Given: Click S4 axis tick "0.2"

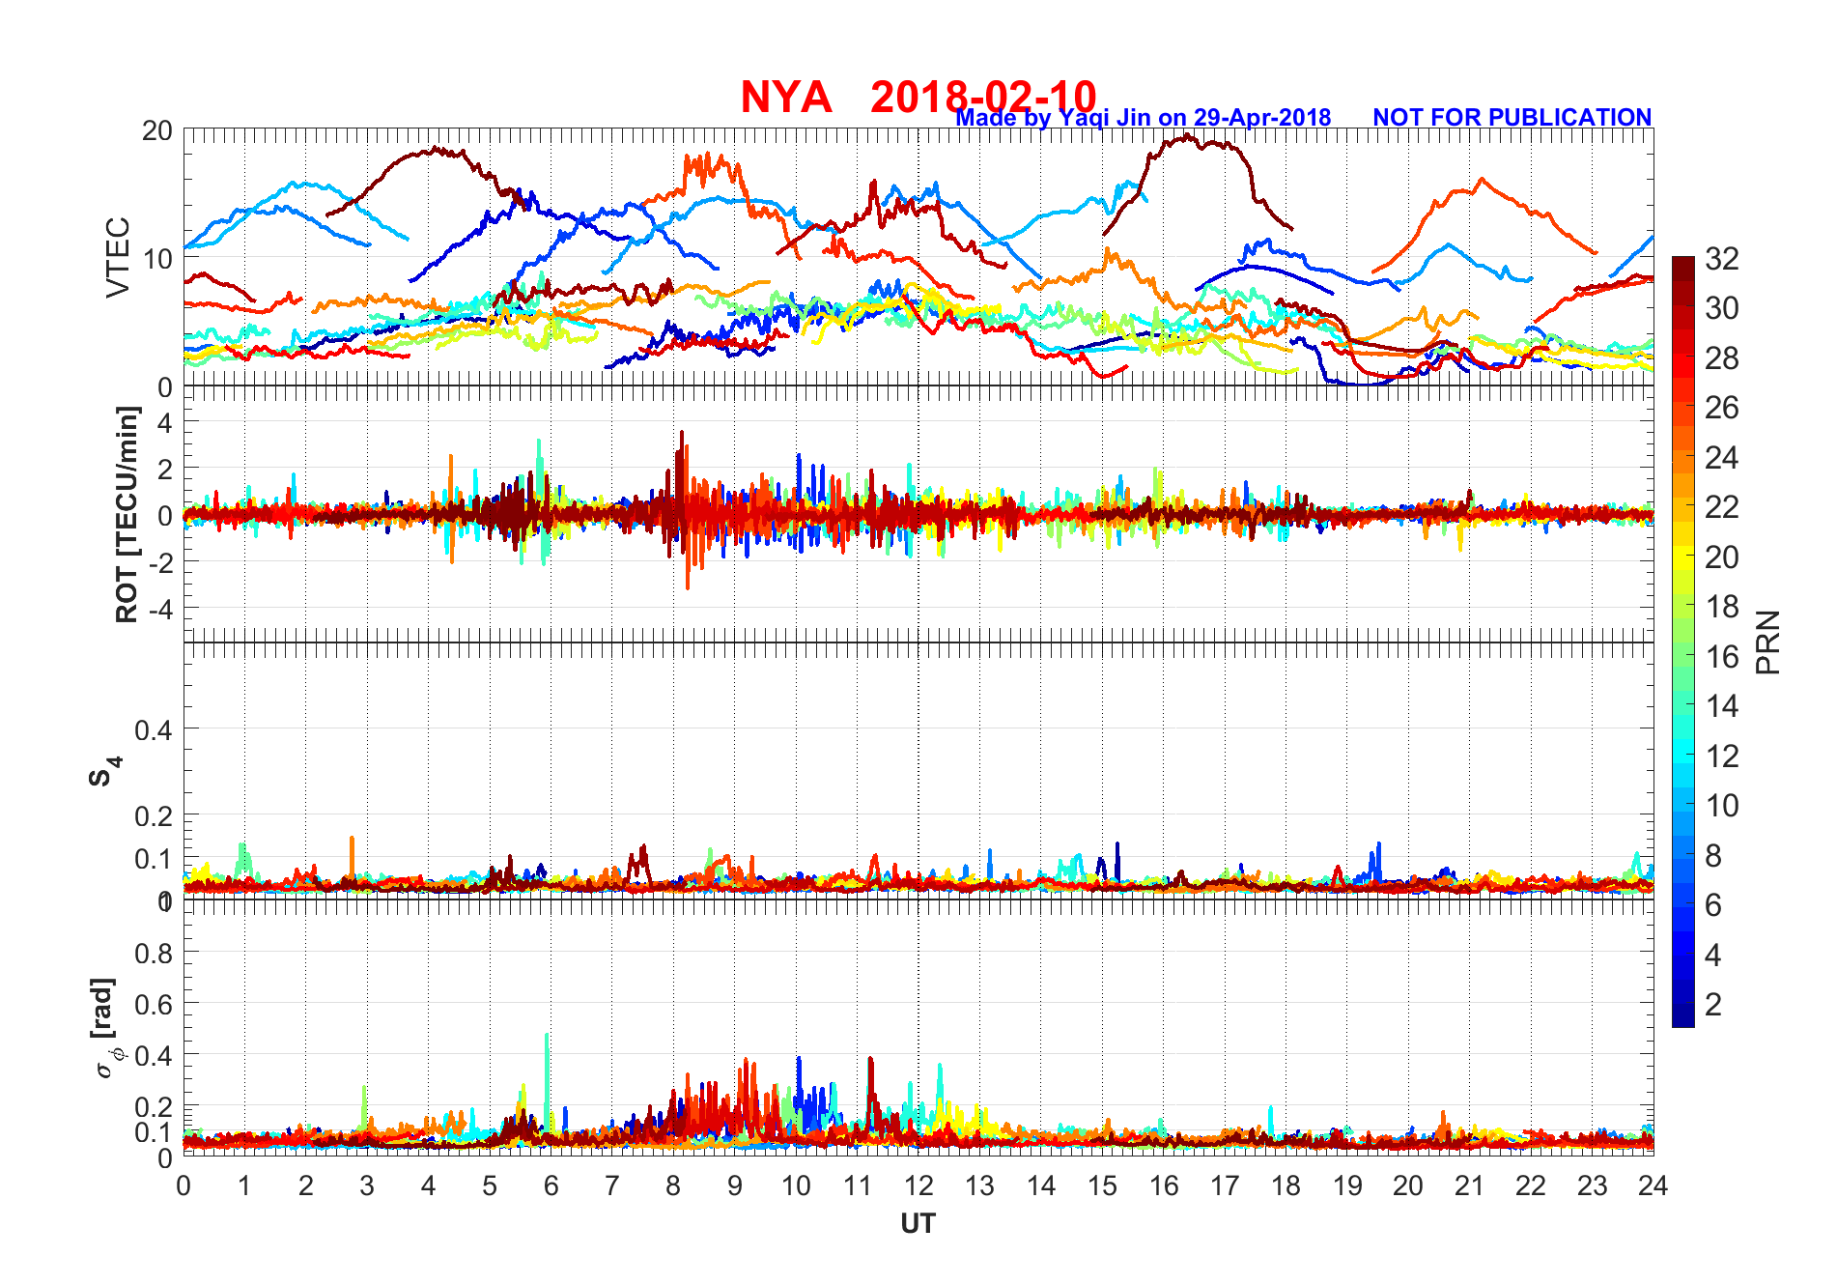Looking at the screenshot, I should 154,816.
